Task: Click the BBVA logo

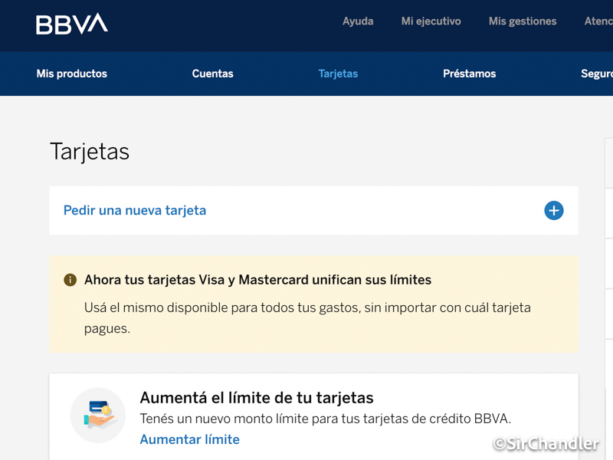Action: point(72,23)
